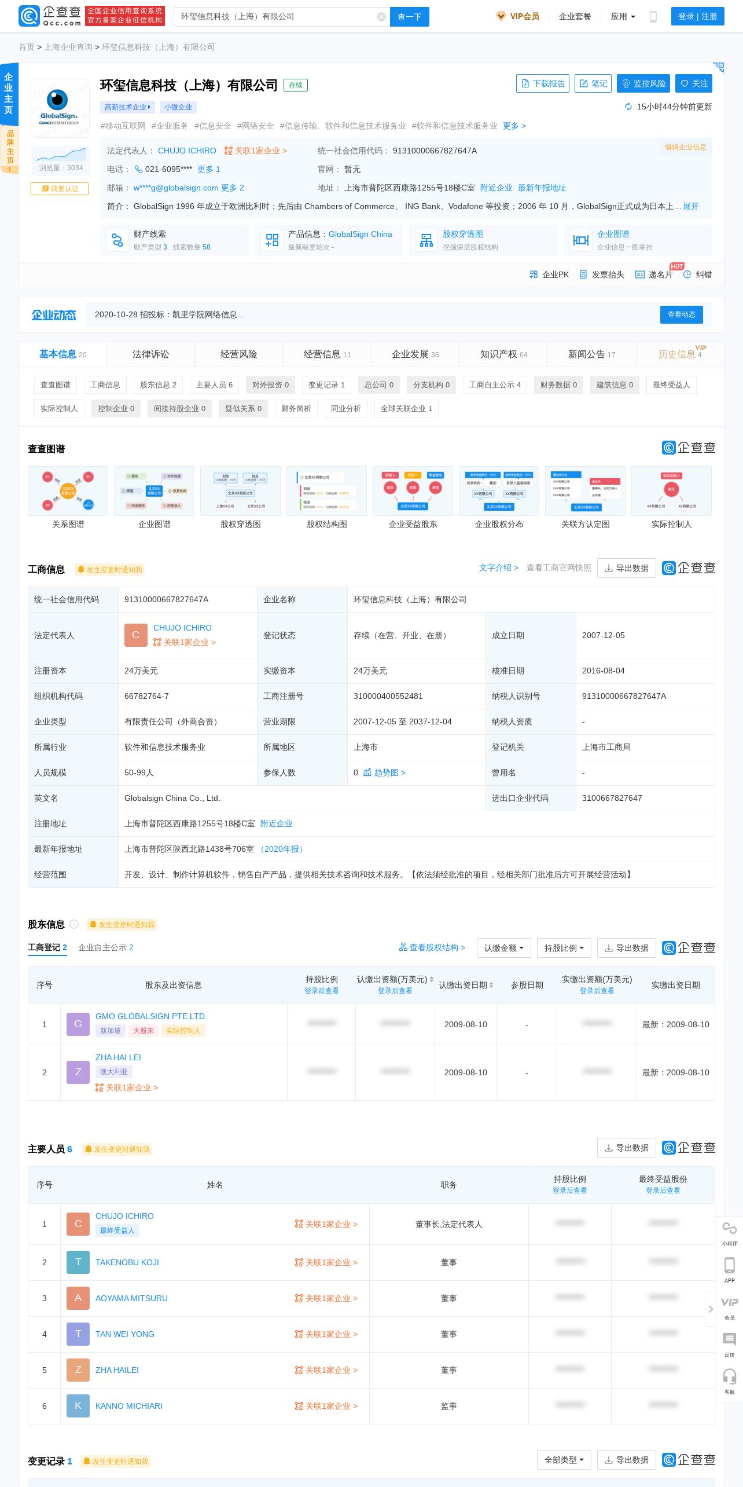This screenshot has height=1487, width=743.
Task: Click the 趋势图 chart icon for 参保人数
Action: pos(367,772)
